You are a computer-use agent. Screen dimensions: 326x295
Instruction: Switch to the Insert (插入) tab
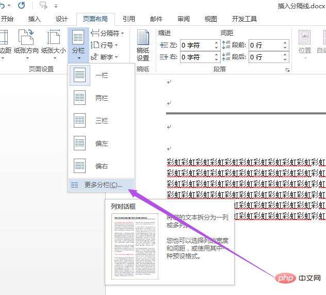tap(35, 19)
